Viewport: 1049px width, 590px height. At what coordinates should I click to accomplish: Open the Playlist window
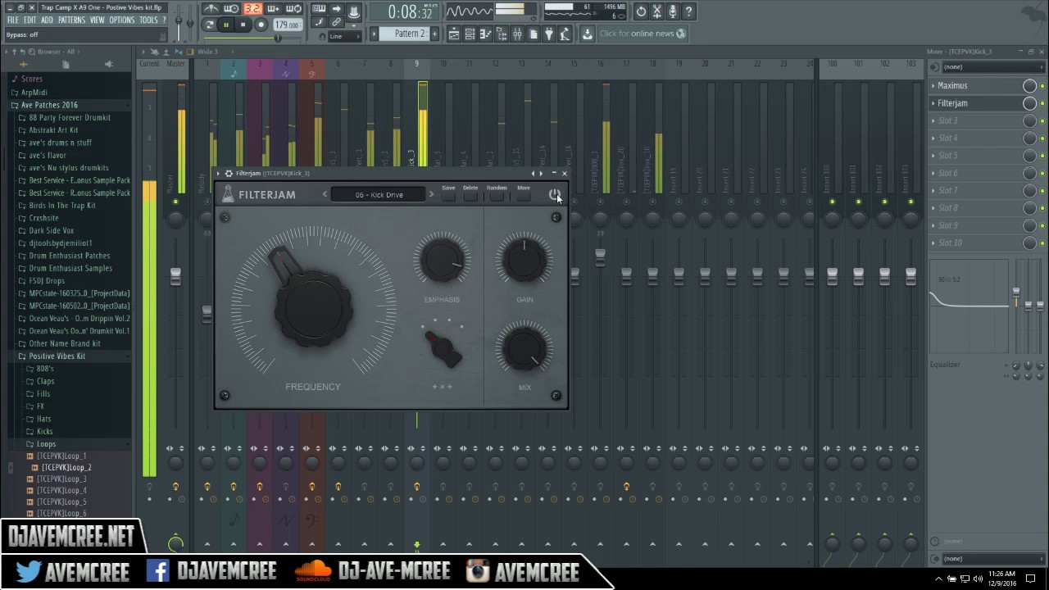tap(453, 34)
